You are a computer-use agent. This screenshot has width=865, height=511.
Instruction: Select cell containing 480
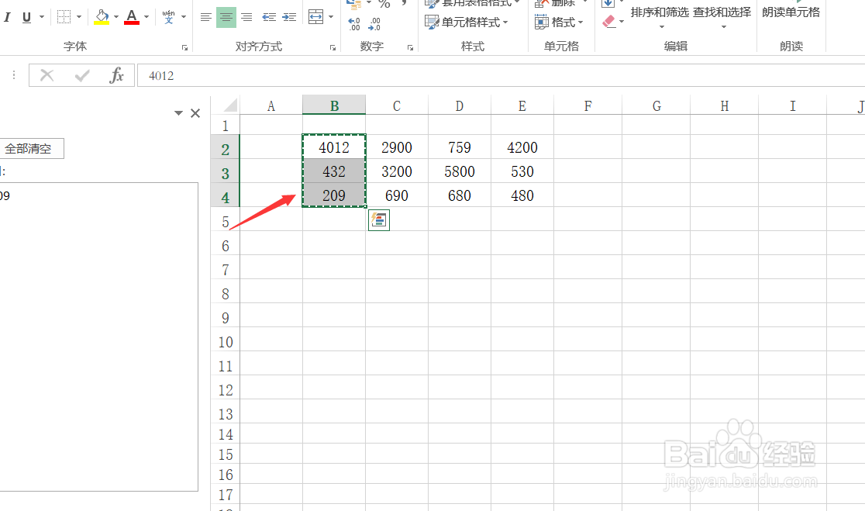[x=522, y=195]
